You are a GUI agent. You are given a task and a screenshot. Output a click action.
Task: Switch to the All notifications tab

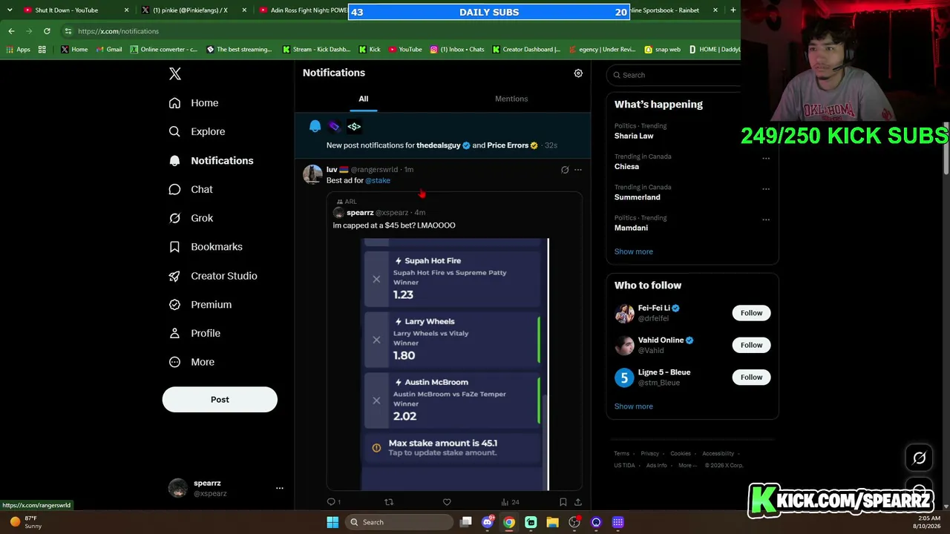click(364, 99)
